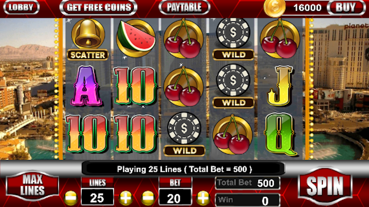This screenshot has height=207, width=369.
Task: Decrease lines with the yellow minus button
Action: tap(71, 198)
